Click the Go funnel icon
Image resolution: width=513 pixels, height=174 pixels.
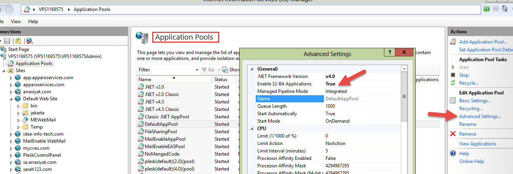(x=204, y=70)
